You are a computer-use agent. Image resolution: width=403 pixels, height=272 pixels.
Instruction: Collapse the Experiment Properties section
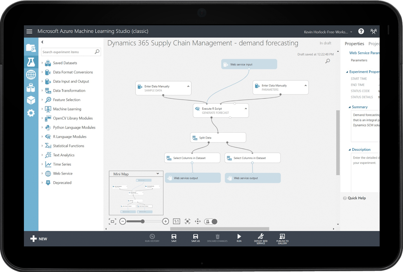347,72
